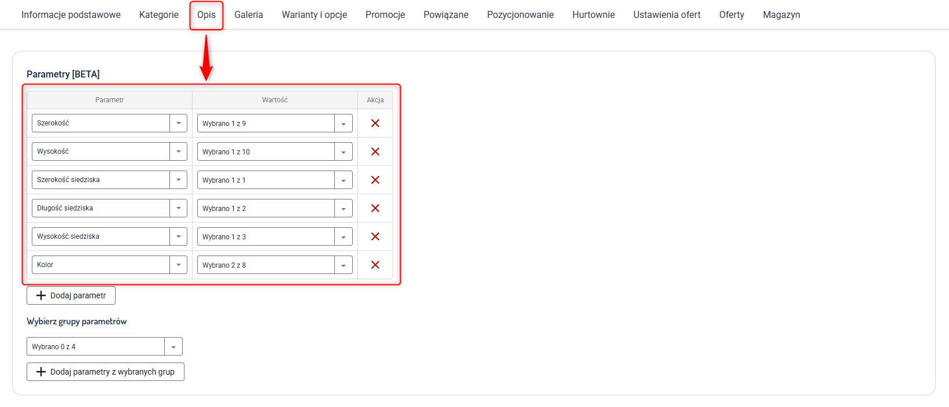Screen dimensions: 949x407
Task: Switch to the Galeria tab
Action: click(249, 15)
